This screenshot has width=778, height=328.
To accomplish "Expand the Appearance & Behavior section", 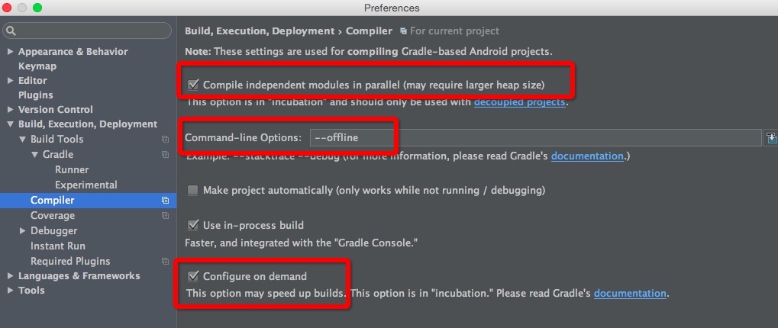I will 10,52.
